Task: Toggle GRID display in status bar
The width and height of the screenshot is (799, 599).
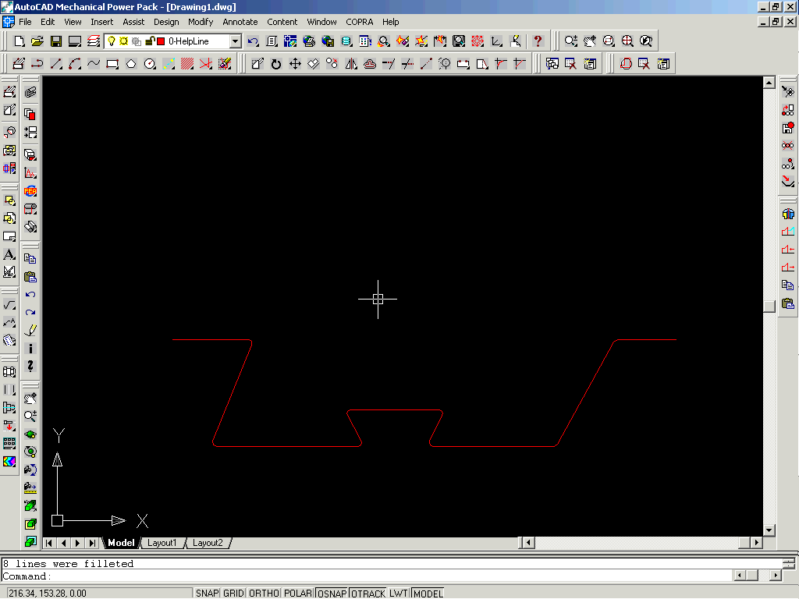Action: pyautogui.click(x=233, y=594)
